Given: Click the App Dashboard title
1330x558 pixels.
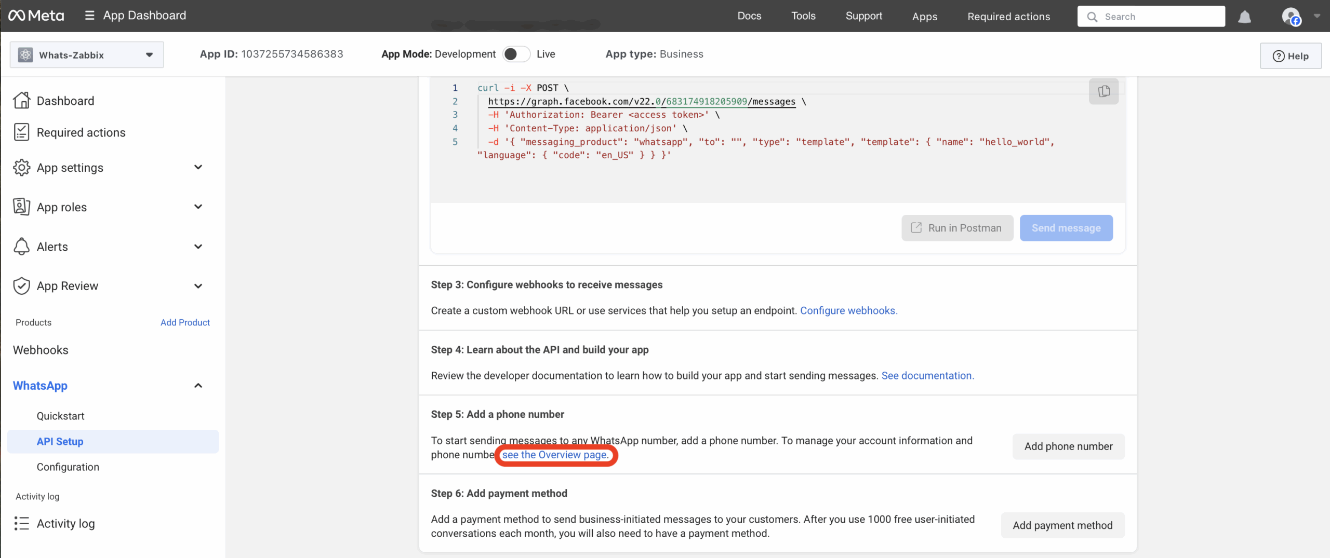Looking at the screenshot, I should click(144, 16).
